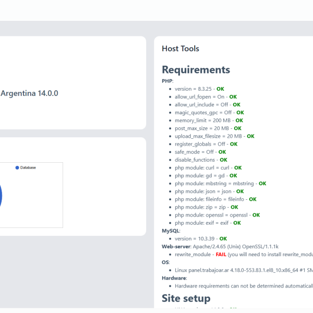Screen dimensions: 313x313
Task: Click the Site setup heading
Action: pos(186,298)
